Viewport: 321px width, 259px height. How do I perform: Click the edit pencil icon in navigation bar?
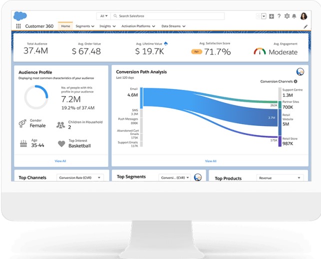coord(306,26)
